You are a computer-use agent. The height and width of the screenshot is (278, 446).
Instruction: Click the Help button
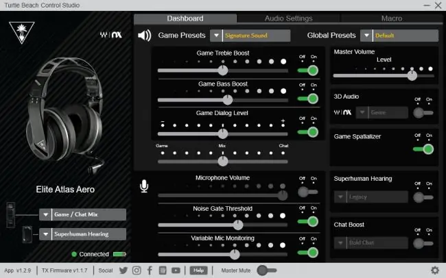[198, 270]
